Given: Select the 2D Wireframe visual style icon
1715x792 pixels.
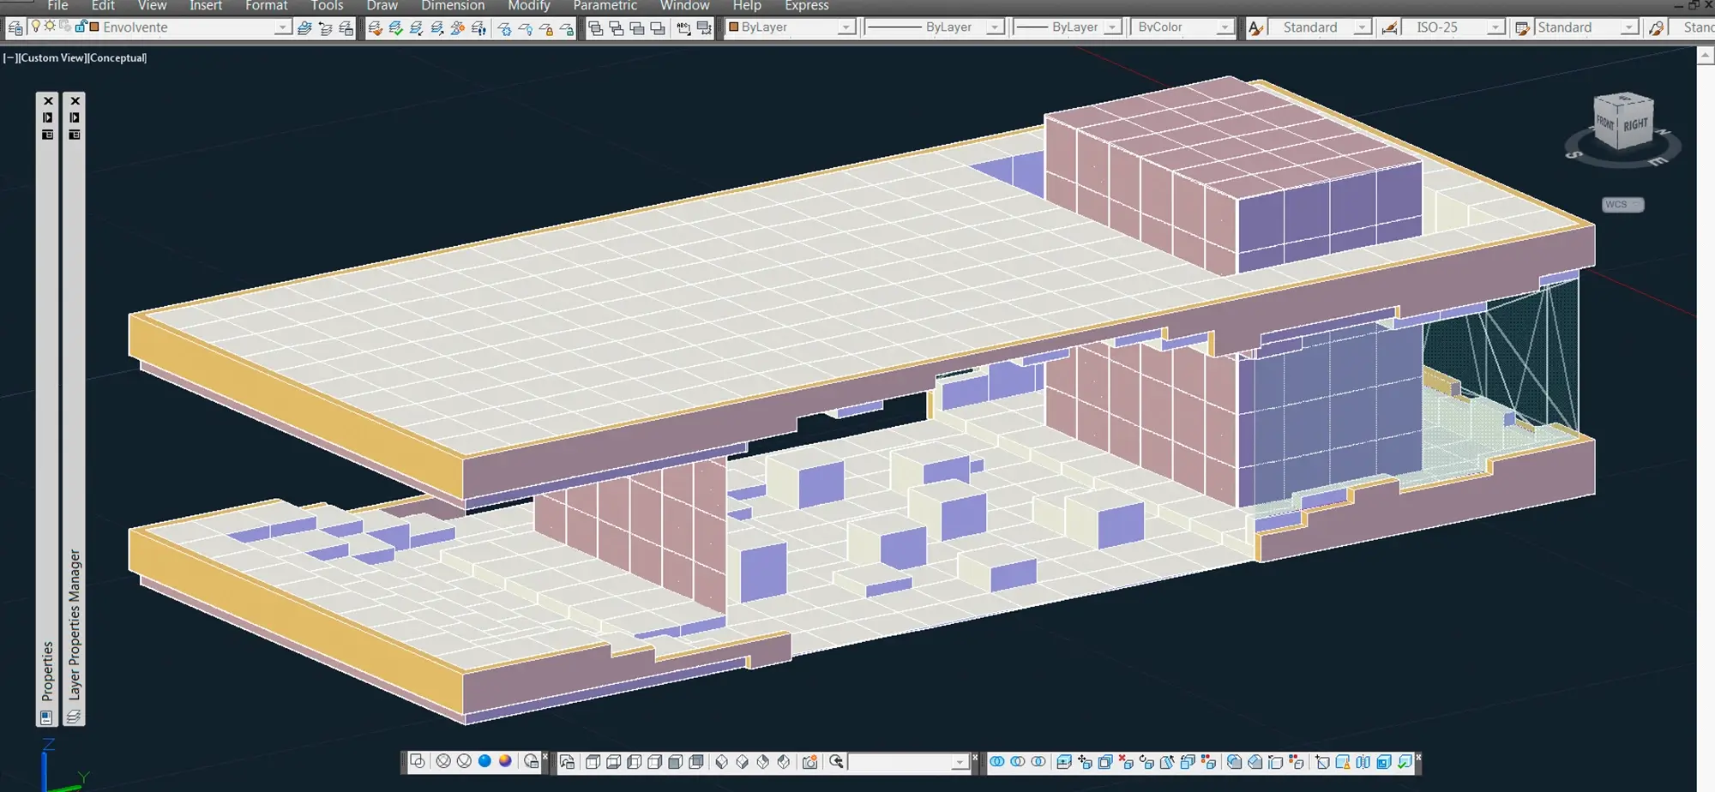Looking at the screenshot, I should click(x=417, y=761).
